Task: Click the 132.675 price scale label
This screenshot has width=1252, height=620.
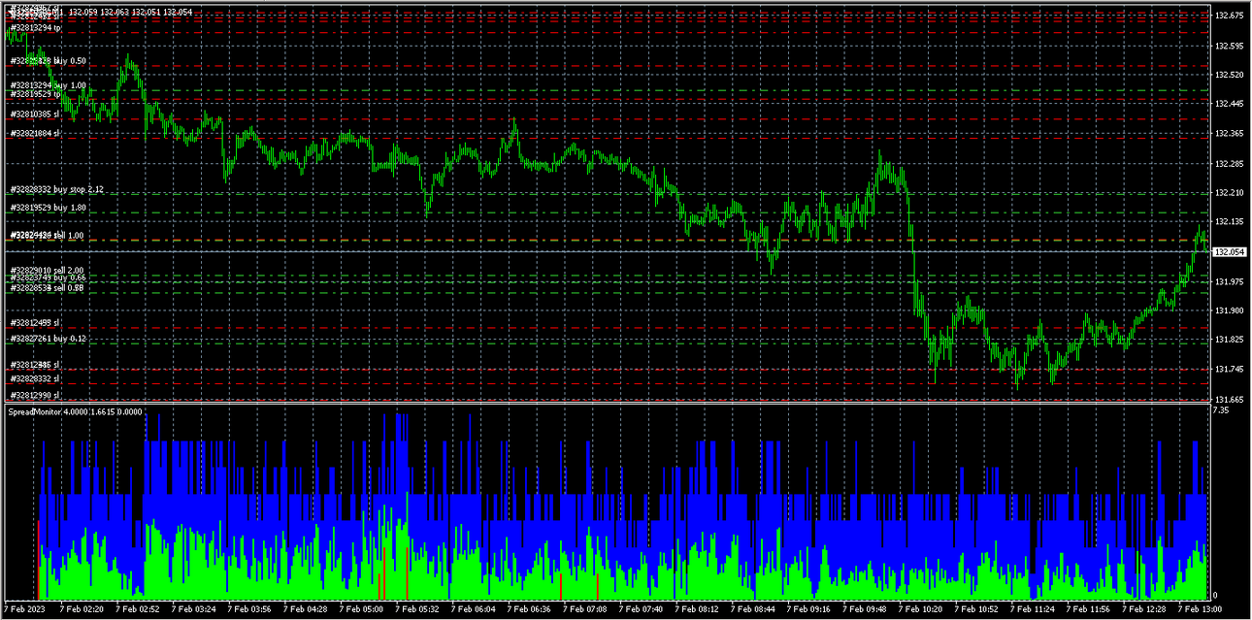Action: point(1230,16)
